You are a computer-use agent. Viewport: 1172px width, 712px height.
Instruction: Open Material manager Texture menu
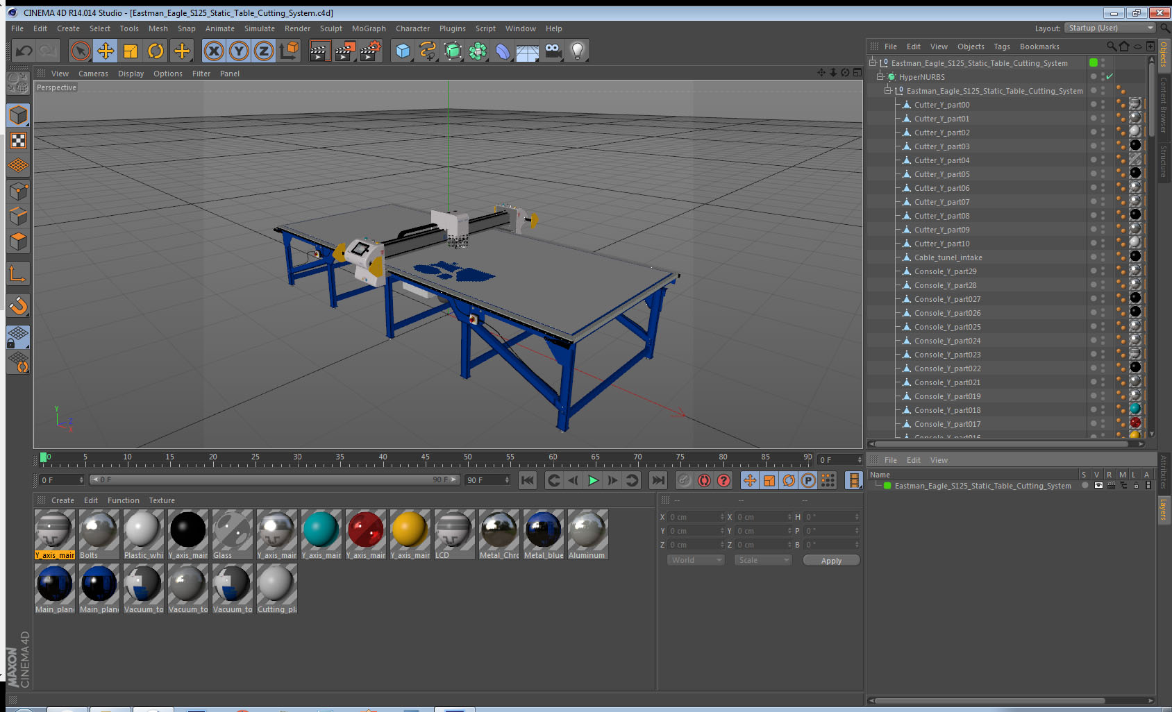tap(162, 500)
